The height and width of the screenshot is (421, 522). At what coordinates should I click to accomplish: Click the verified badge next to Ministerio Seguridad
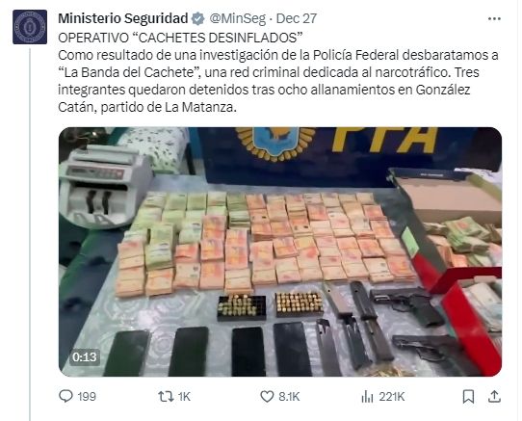pyautogui.click(x=198, y=18)
